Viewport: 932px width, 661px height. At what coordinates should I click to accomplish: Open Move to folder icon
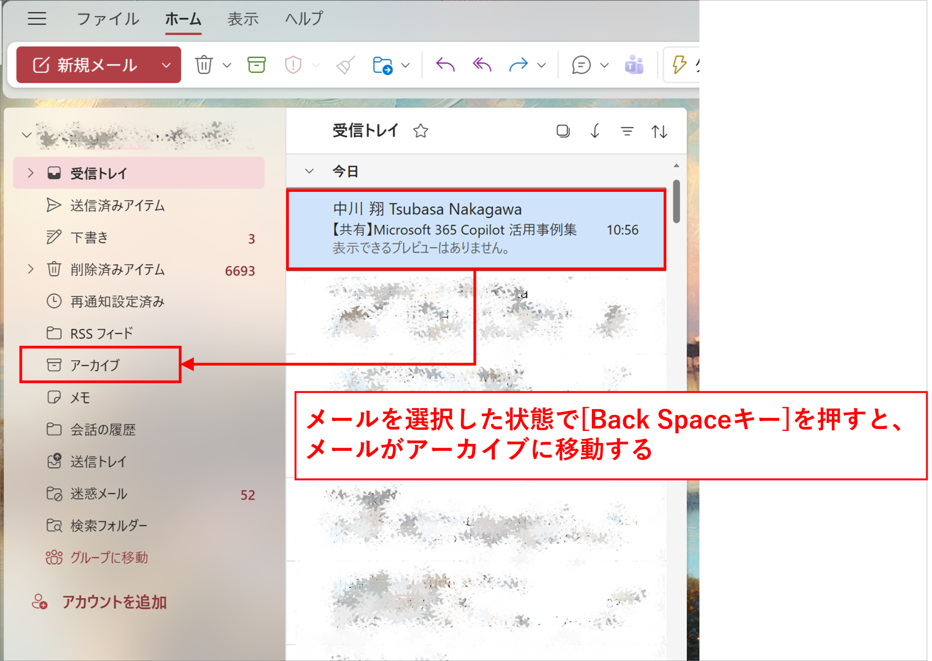(383, 65)
